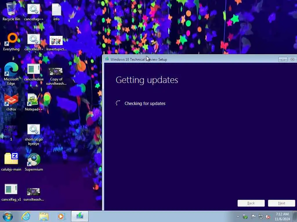Open Windows Media Player from taskbar

click(x=61, y=216)
